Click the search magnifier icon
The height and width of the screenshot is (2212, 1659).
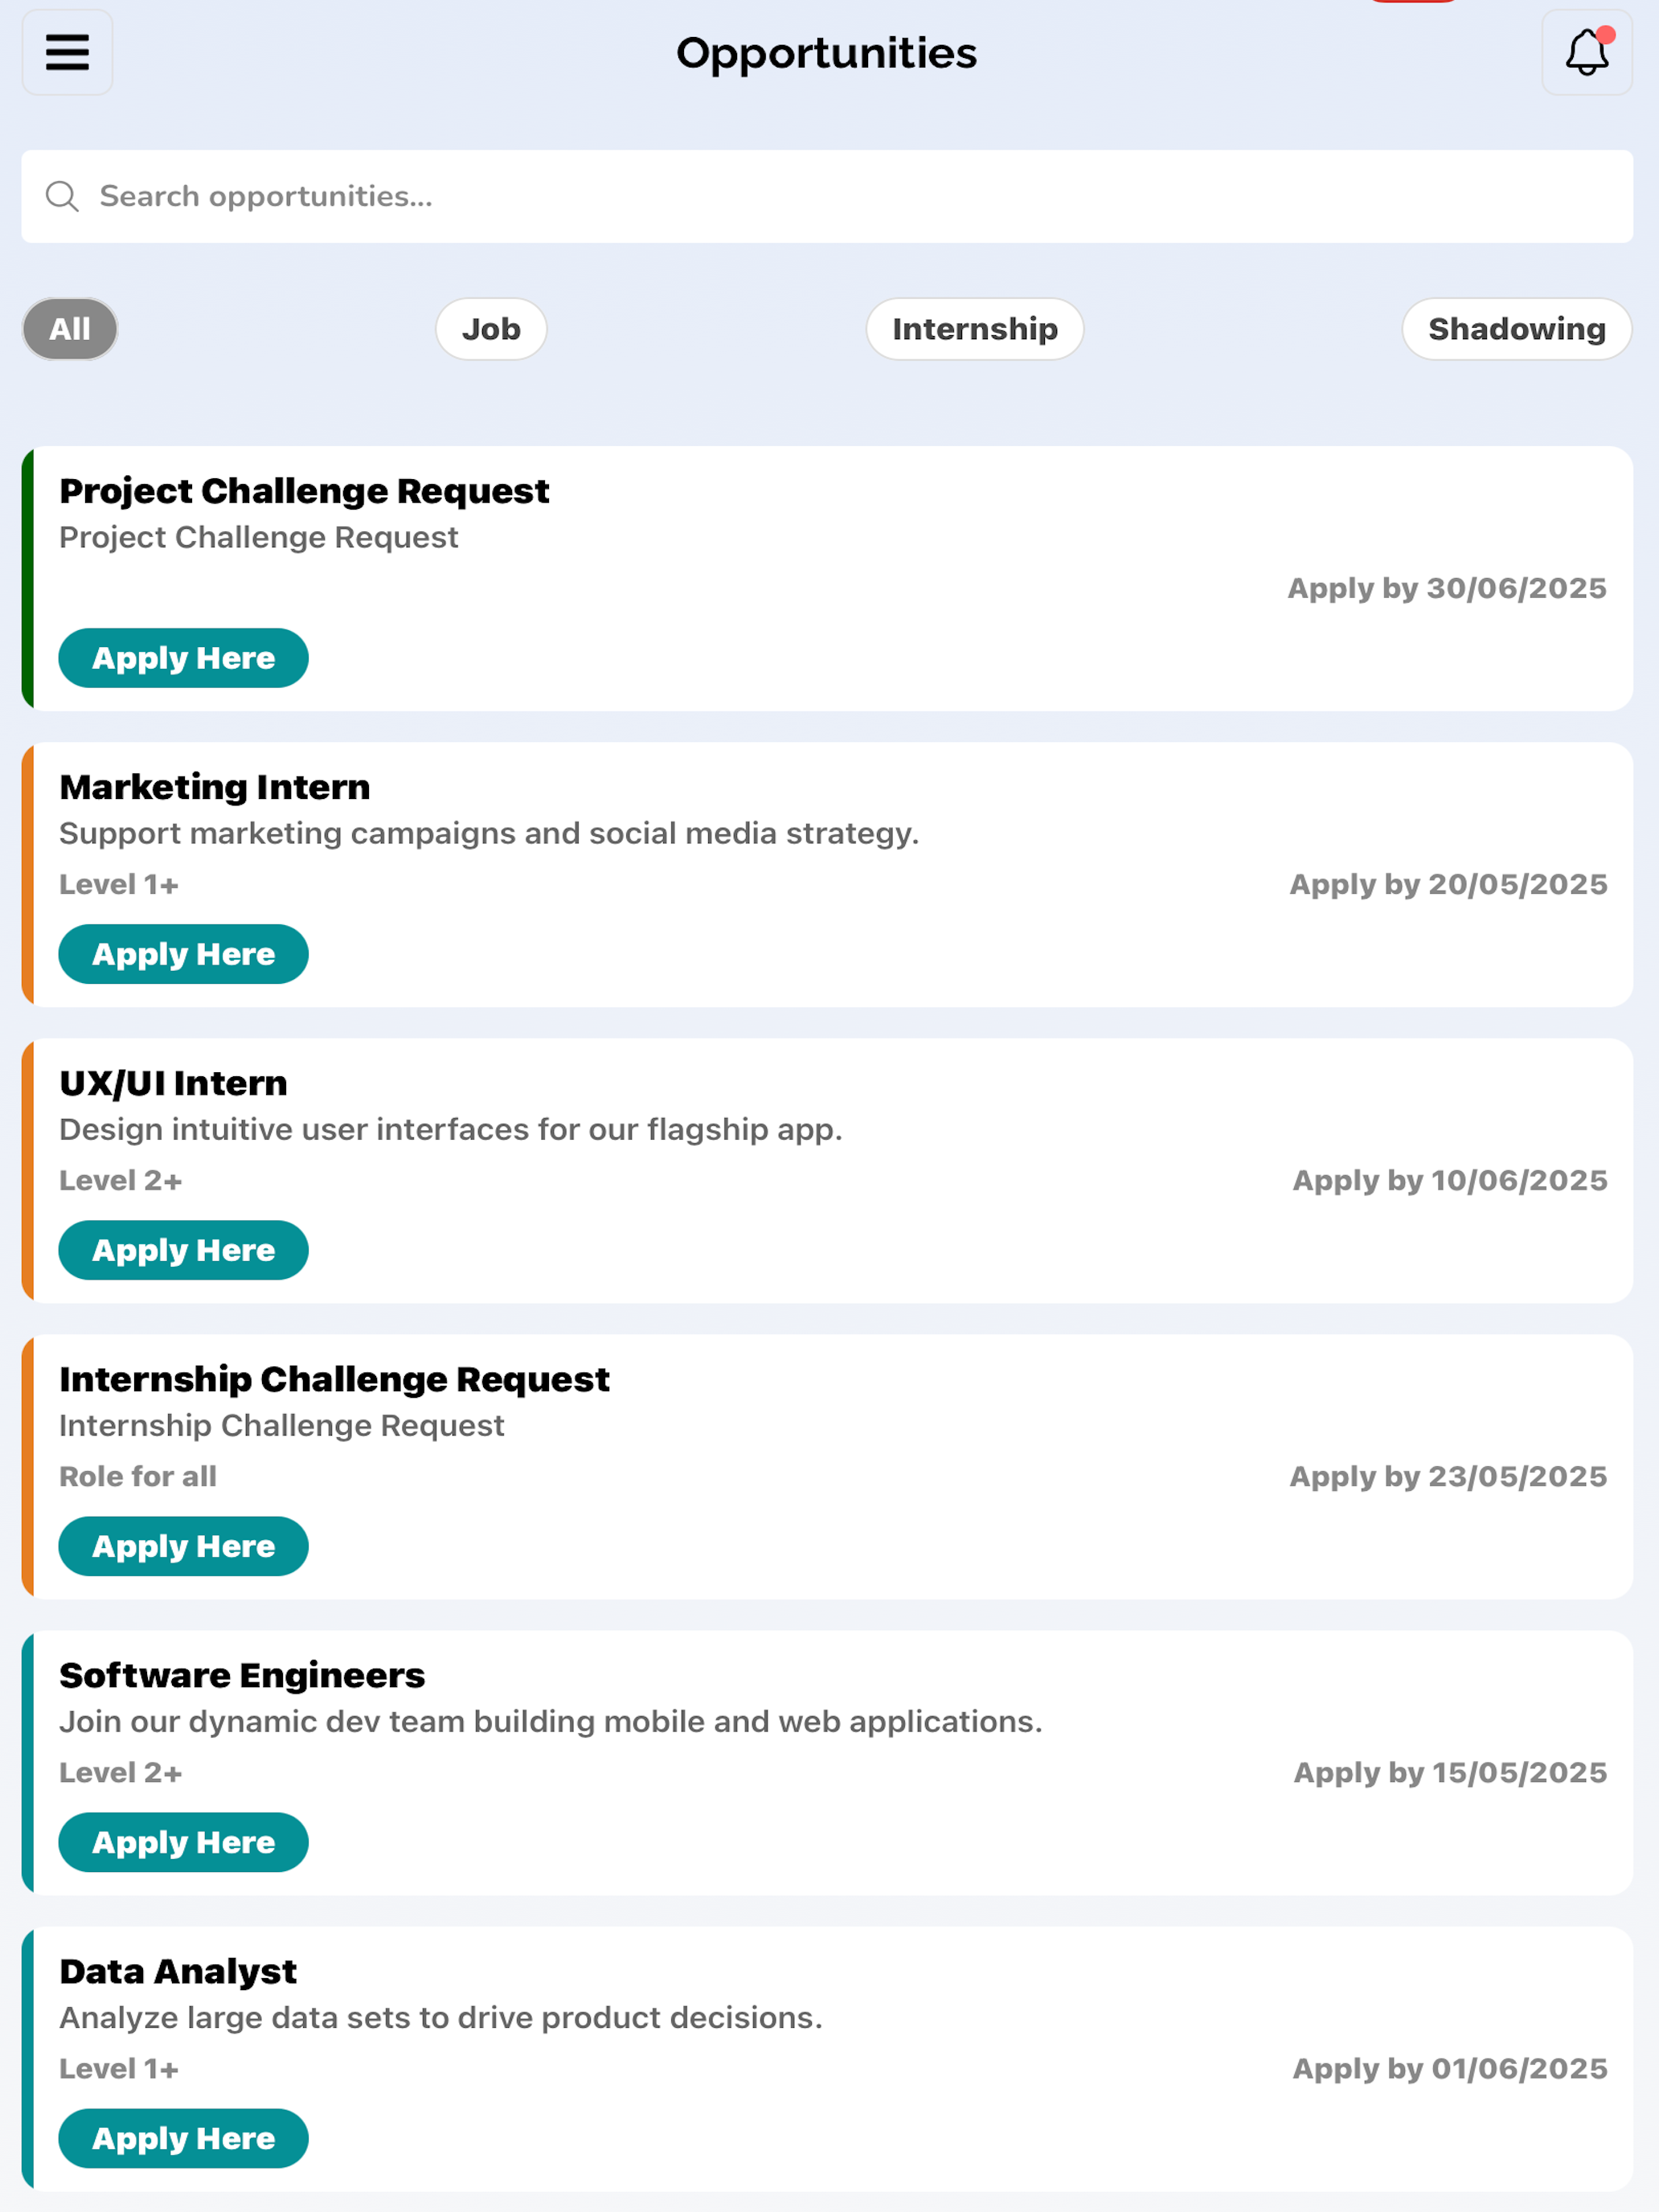tap(62, 196)
